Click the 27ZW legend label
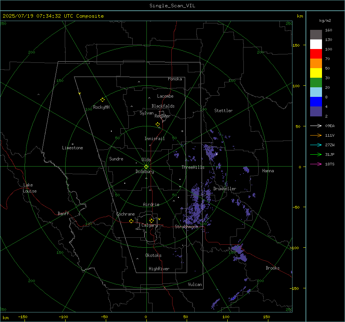The width and height of the screenshot is (345, 322). pyautogui.click(x=330, y=145)
